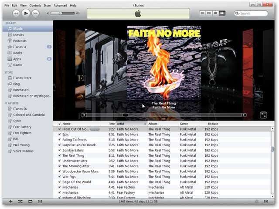Viewport: 279px width, 209px height.
Task: Open the Coheed and Cambria playlist
Action: click(28, 115)
